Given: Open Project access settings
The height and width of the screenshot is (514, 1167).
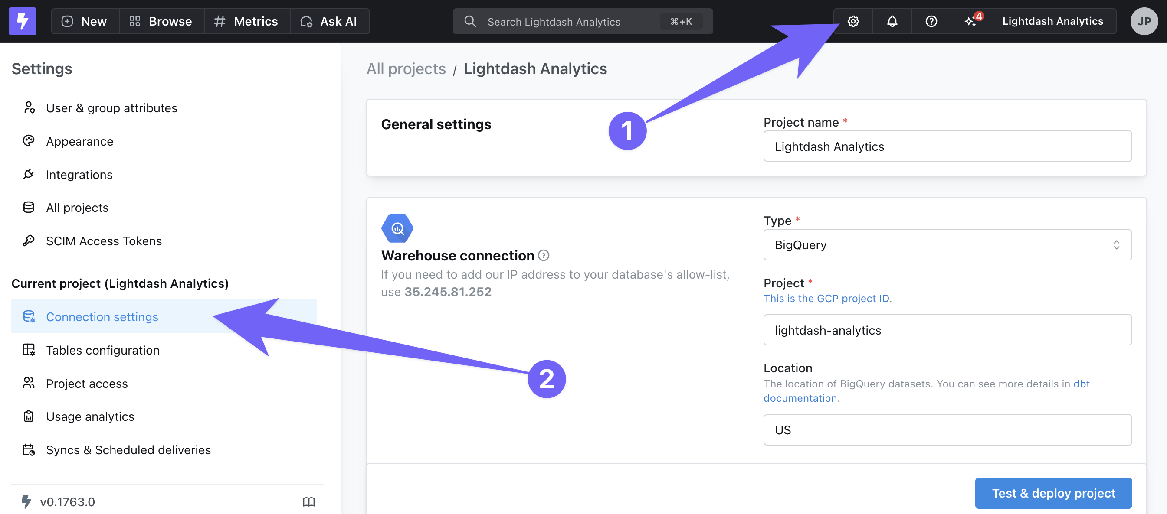Looking at the screenshot, I should pos(87,383).
